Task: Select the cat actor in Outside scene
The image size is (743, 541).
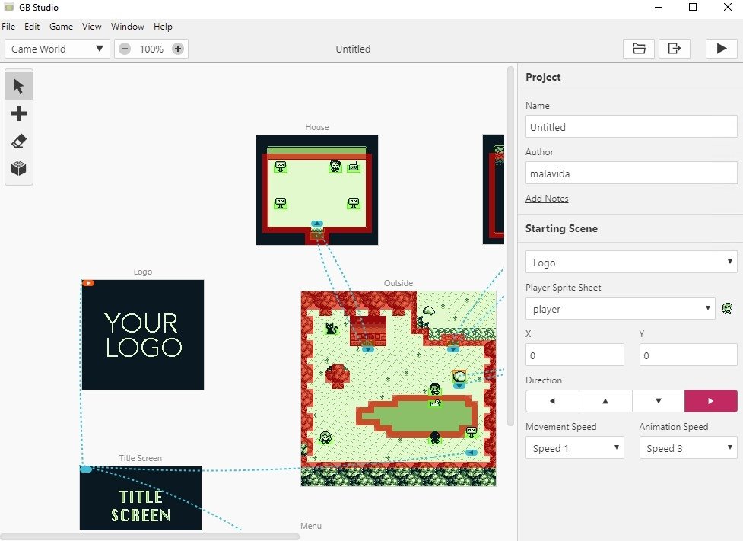Action: pos(332,328)
